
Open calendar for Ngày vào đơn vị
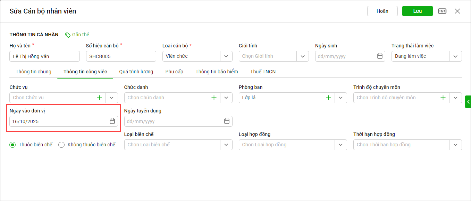pyautogui.click(x=112, y=121)
